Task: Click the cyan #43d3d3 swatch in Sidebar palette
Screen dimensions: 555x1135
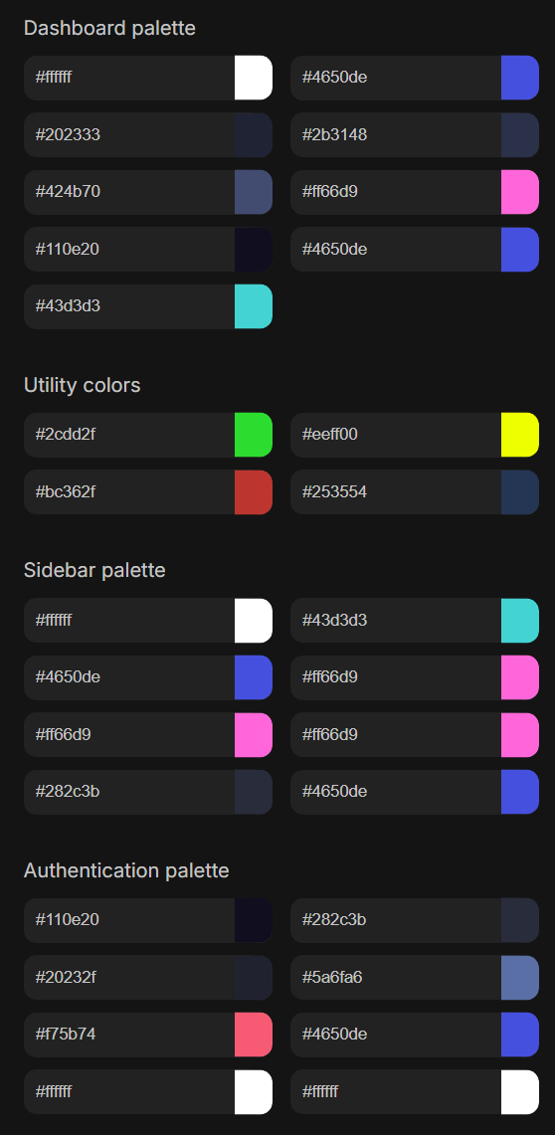Action: pos(520,621)
